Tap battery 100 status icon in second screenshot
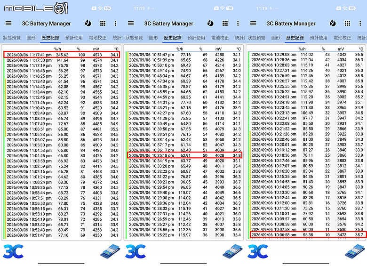The width and height of the screenshot is (367, 266). 230,8
